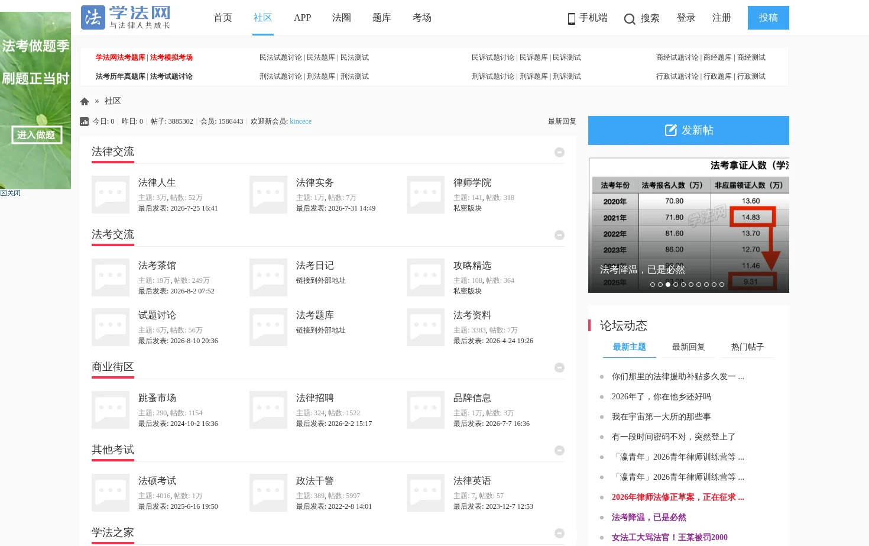
Task: Click the 投稿 button
Action: [x=769, y=18]
